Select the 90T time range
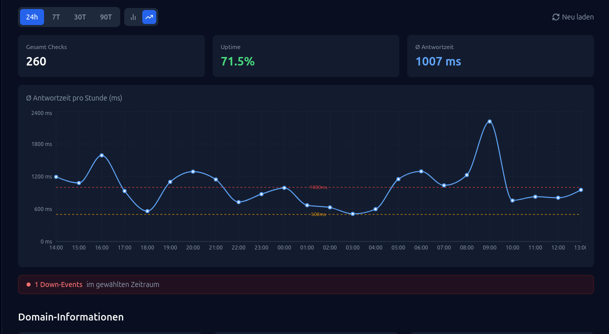609x334 pixels. click(x=106, y=17)
